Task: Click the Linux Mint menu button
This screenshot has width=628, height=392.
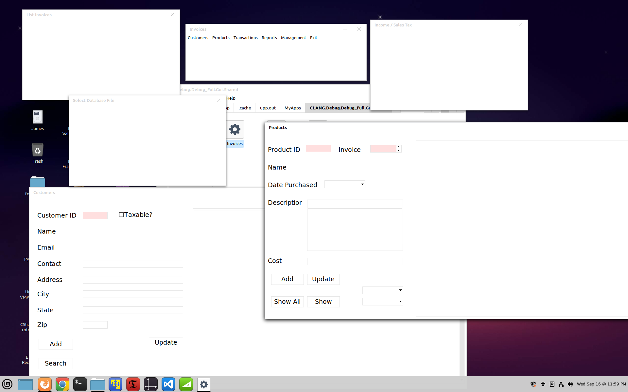Action: tap(7, 384)
